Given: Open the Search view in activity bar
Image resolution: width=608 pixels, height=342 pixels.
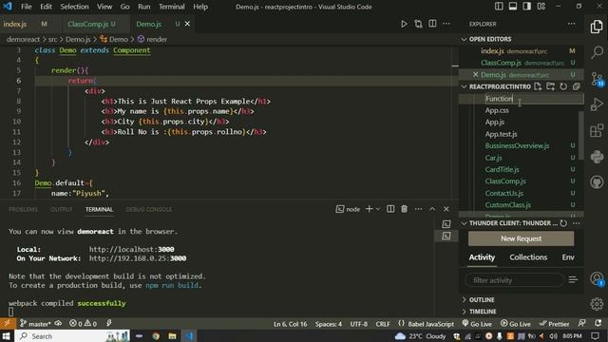Looking at the screenshot, I should [x=598, y=52].
